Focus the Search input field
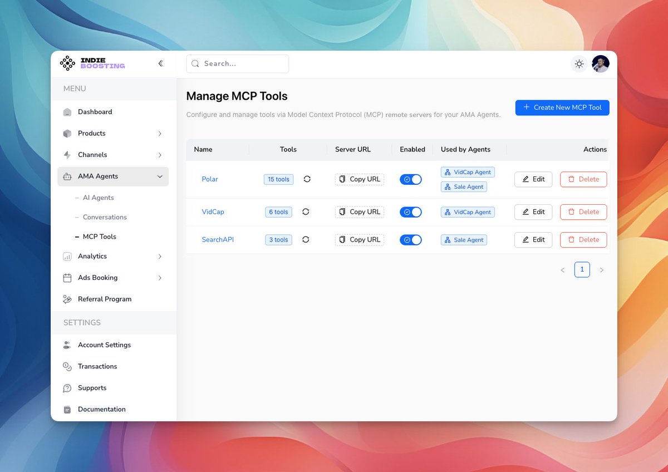 pyautogui.click(x=238, y=63)
